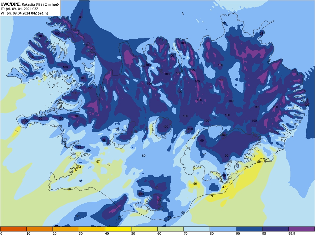Click the map value '93' near south coast
The height and width of the screenshot is (236, 315).
pos(169,217)
